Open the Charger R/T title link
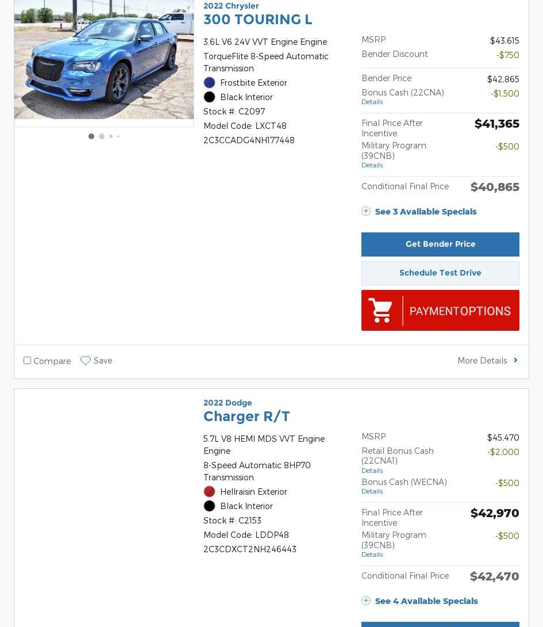Image resolution: width=543 pixels, height=627 pixels. click(247, 416)
